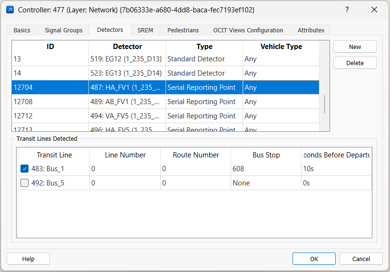Switch to the Basics tab
The image size is (390, 272).
(22, 30)
